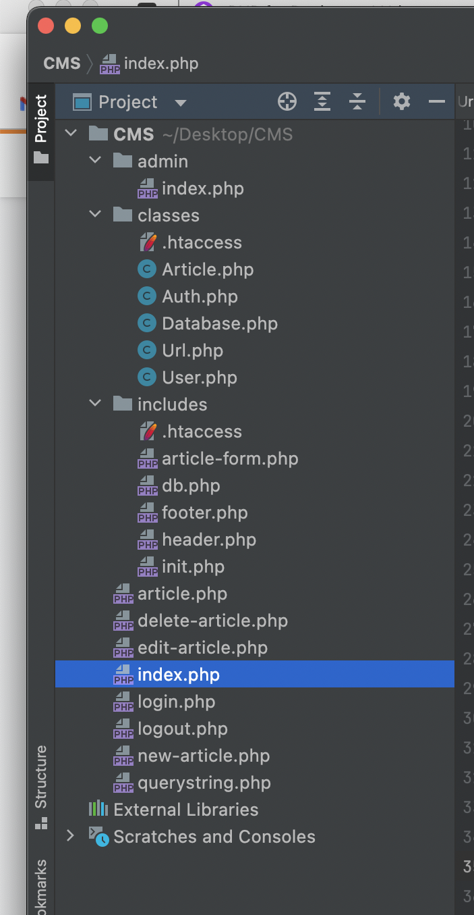Image resolution: width=474 pixels, height=915 pixels.
Task: Click the Scratches and Consoles clock icon
Action: 98,836
